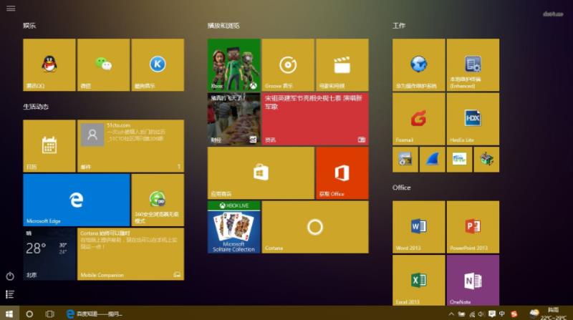Open the small blue shark fin tile
This screenshot has width=573, height=320.
433,159
